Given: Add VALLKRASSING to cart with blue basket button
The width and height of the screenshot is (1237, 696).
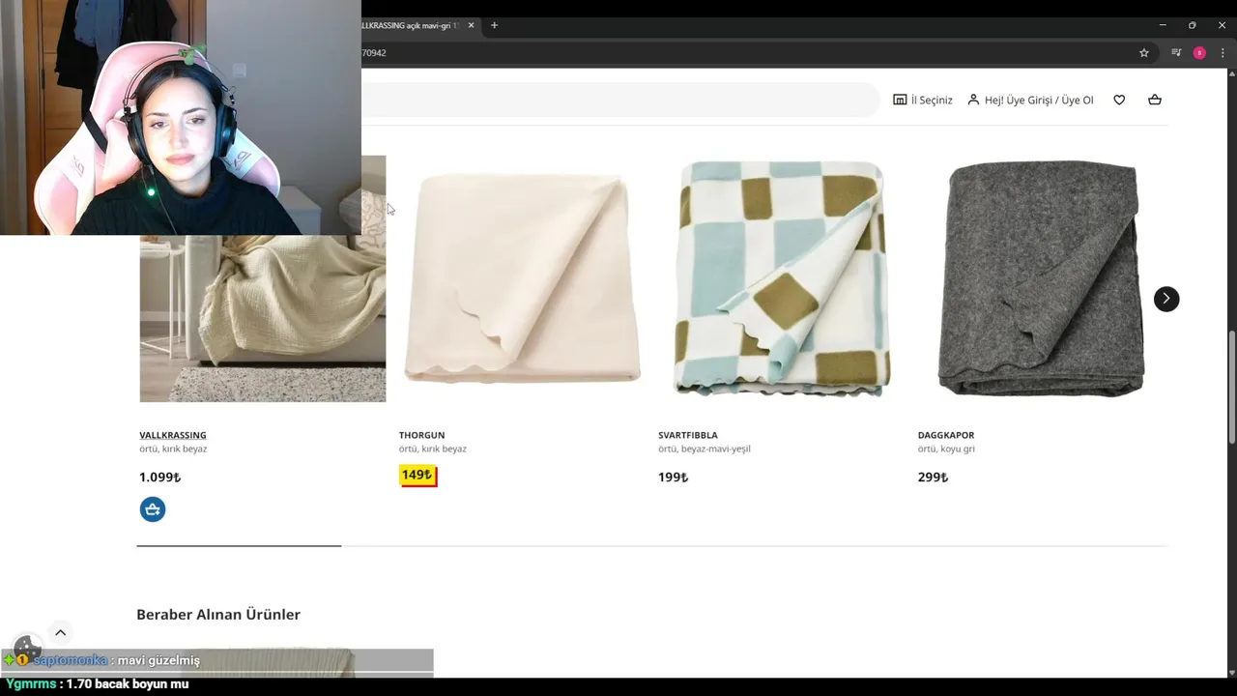Looking at the screenshot, I should (x=153, y=509).
